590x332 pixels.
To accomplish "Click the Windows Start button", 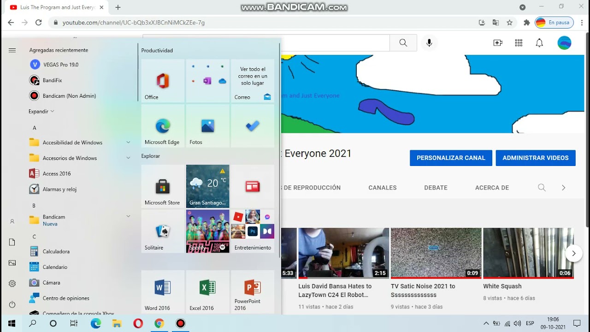I will point(12,323).
